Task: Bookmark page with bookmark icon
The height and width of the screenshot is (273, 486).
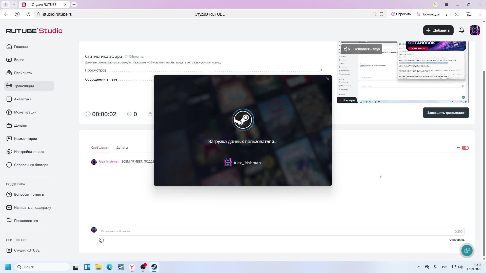Action: coord(381,14)
